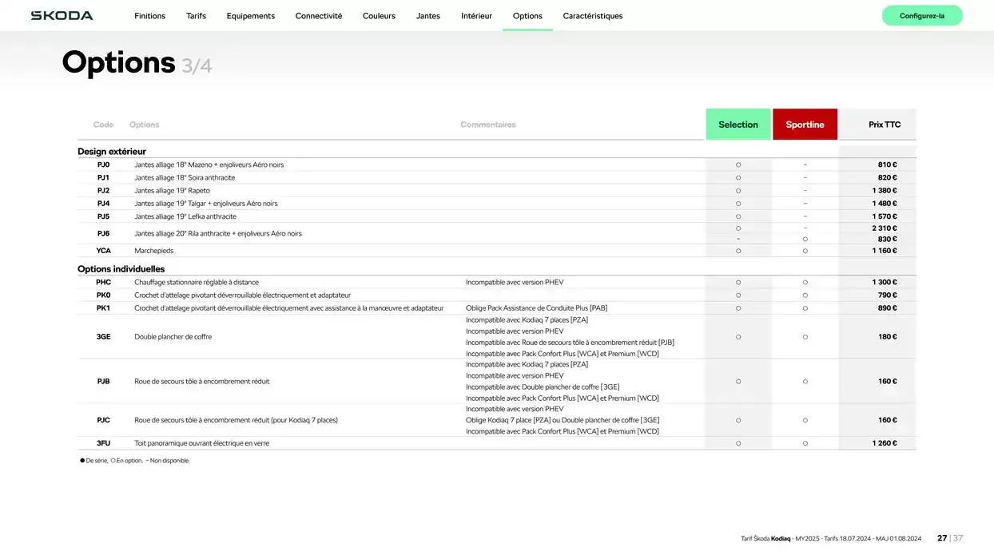Select the Prix TTC column header
The image size is (994, 559).
tap(884, 125)
